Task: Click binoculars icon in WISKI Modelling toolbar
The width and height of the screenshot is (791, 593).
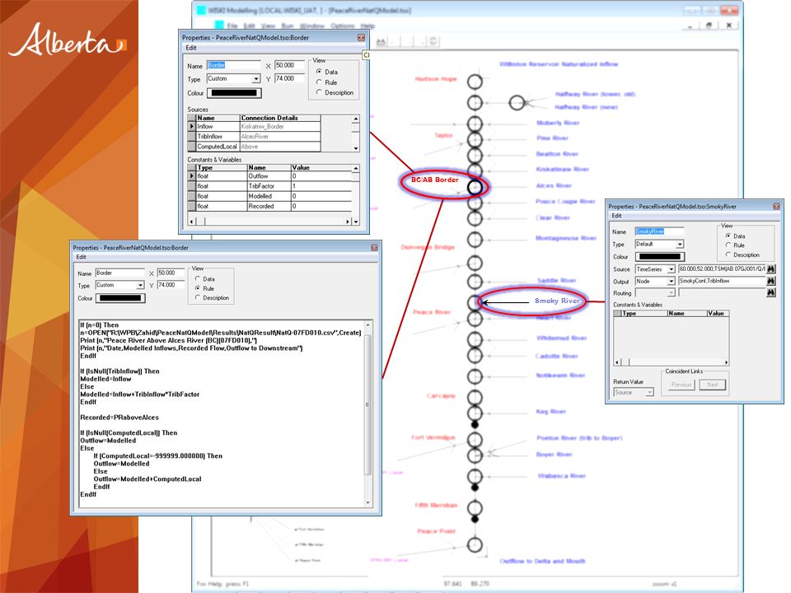Action: [x=381, y=42]
